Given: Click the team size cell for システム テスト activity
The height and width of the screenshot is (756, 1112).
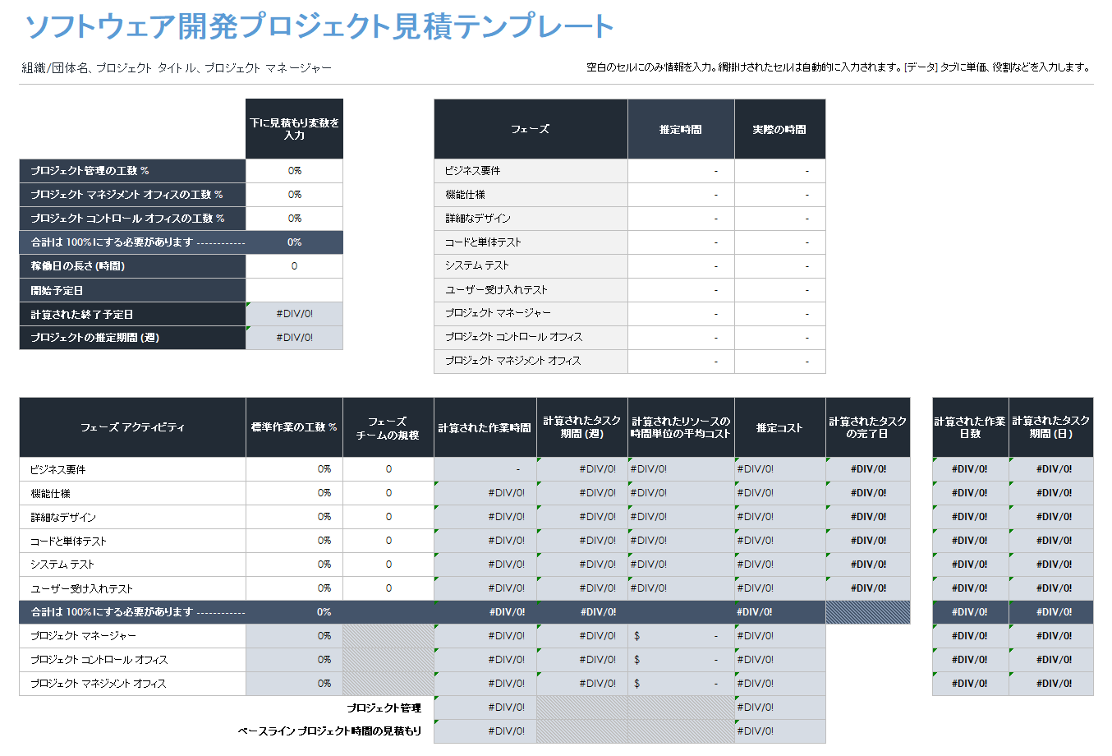Looking at the screenshot, I should tap(388, 565).
